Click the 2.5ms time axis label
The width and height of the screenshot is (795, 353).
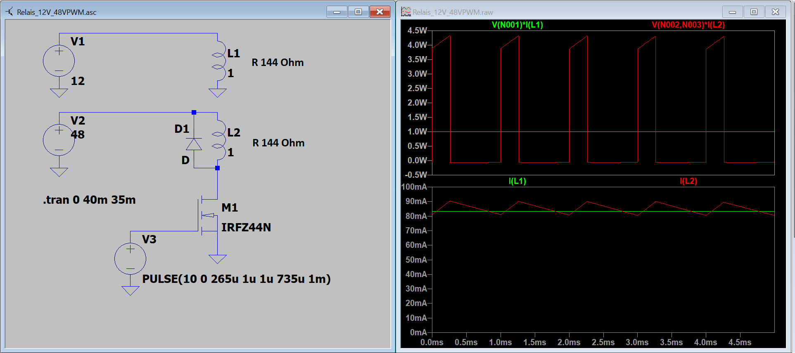tap(603, 343)
